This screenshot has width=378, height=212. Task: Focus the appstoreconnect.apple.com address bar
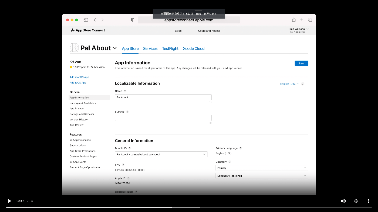tap(189, 20)
